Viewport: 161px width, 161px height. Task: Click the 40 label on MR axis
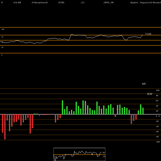tap(157, 106)
